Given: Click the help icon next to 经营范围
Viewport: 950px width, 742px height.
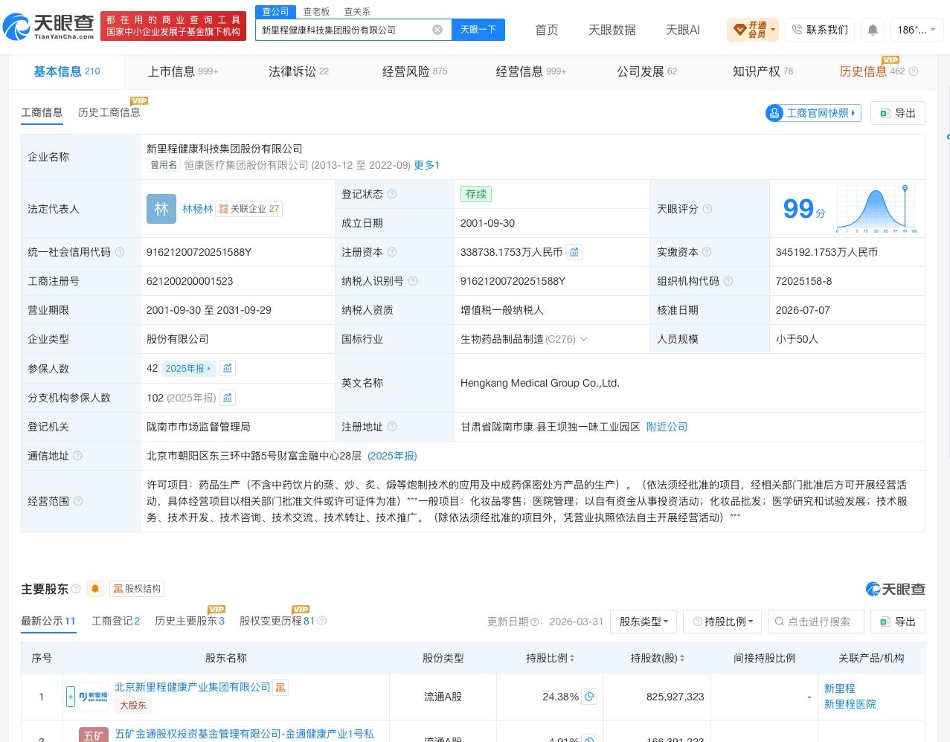Looking at the screenshot, I should (x=78, y=501).
